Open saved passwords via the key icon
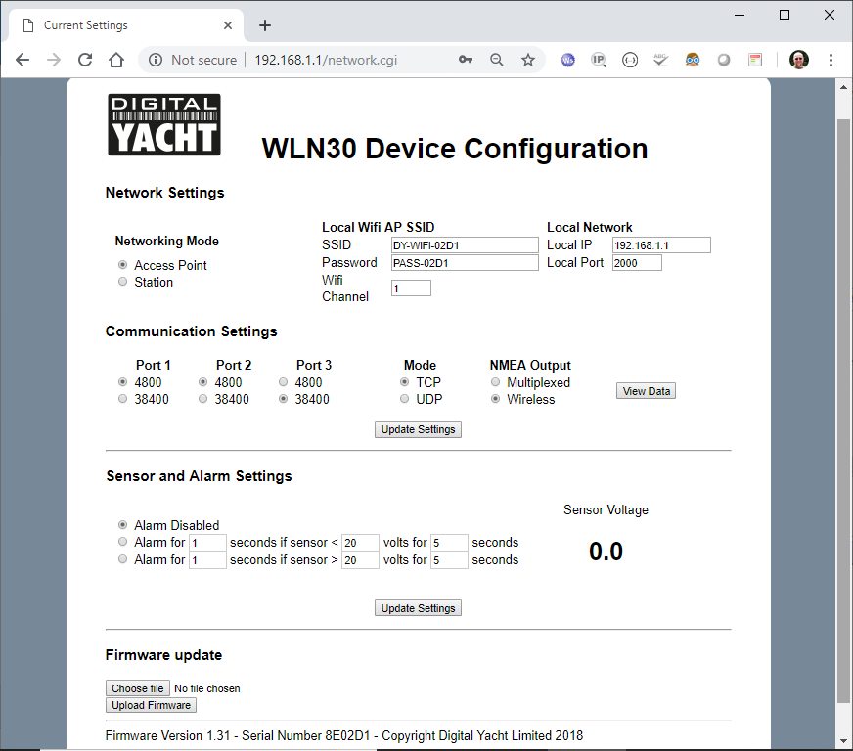Image resolution: width=853 pixels, height=751 pixels. pyautogui.click(x=466, y=60)
